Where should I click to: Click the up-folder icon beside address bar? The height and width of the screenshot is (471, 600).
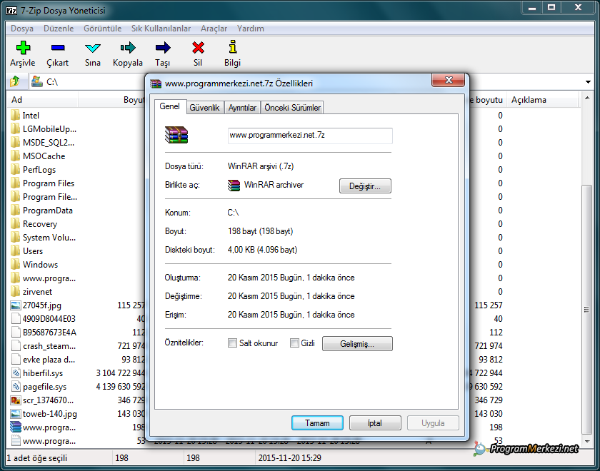15,82
